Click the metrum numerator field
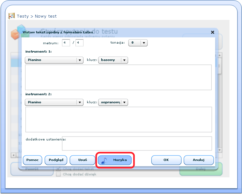242x194 pixels. click(66, 43)
